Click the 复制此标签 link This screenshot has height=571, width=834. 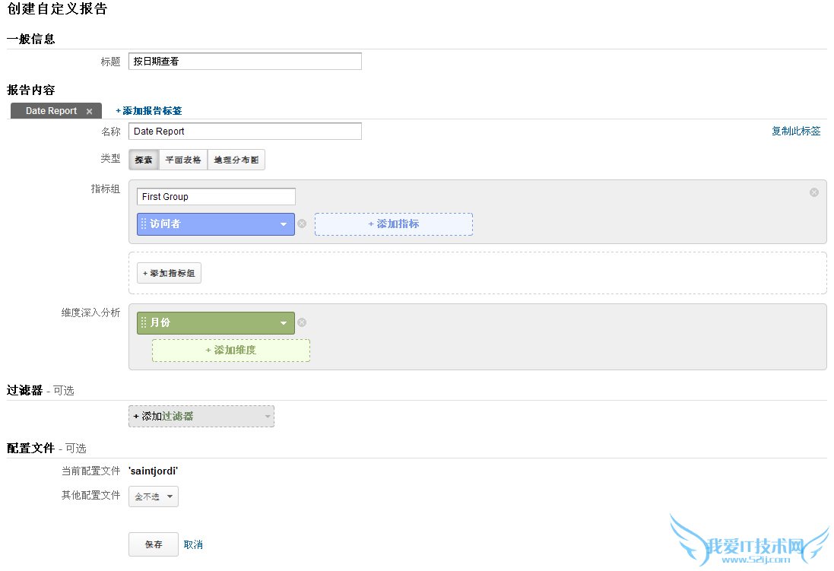[795, 131]
